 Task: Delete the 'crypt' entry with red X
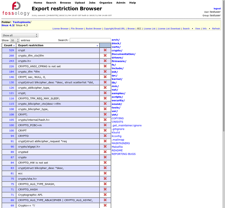105,50
